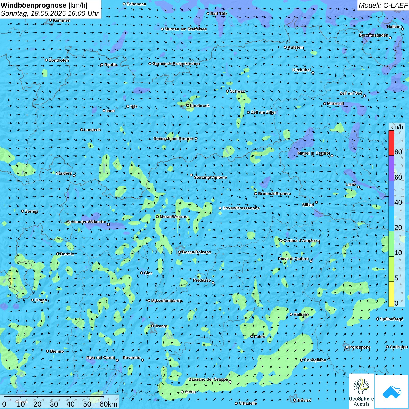Select the yellow 0-5 km/h legend color
The height and width of the screenshot is (409, 409).
391,294
